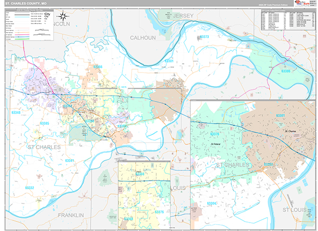
Task: Click the FRANKLIN county label
Action: (70, 215)
